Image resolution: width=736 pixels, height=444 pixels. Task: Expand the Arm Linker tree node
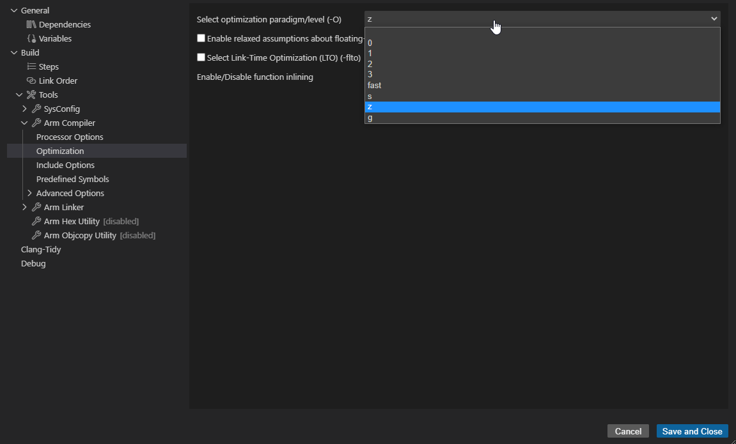pos(24,207)
